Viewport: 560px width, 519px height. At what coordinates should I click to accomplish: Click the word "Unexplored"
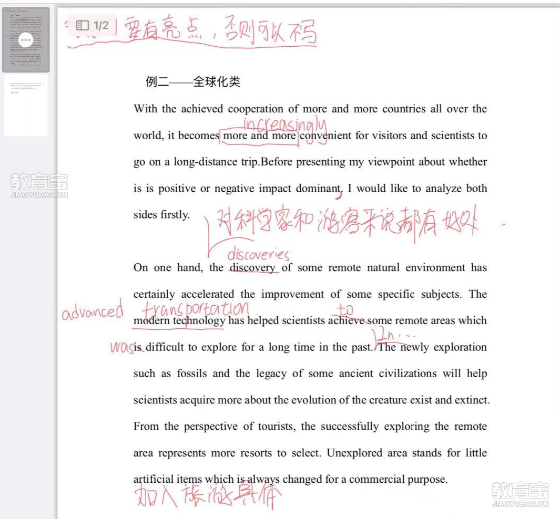[354, 453]
